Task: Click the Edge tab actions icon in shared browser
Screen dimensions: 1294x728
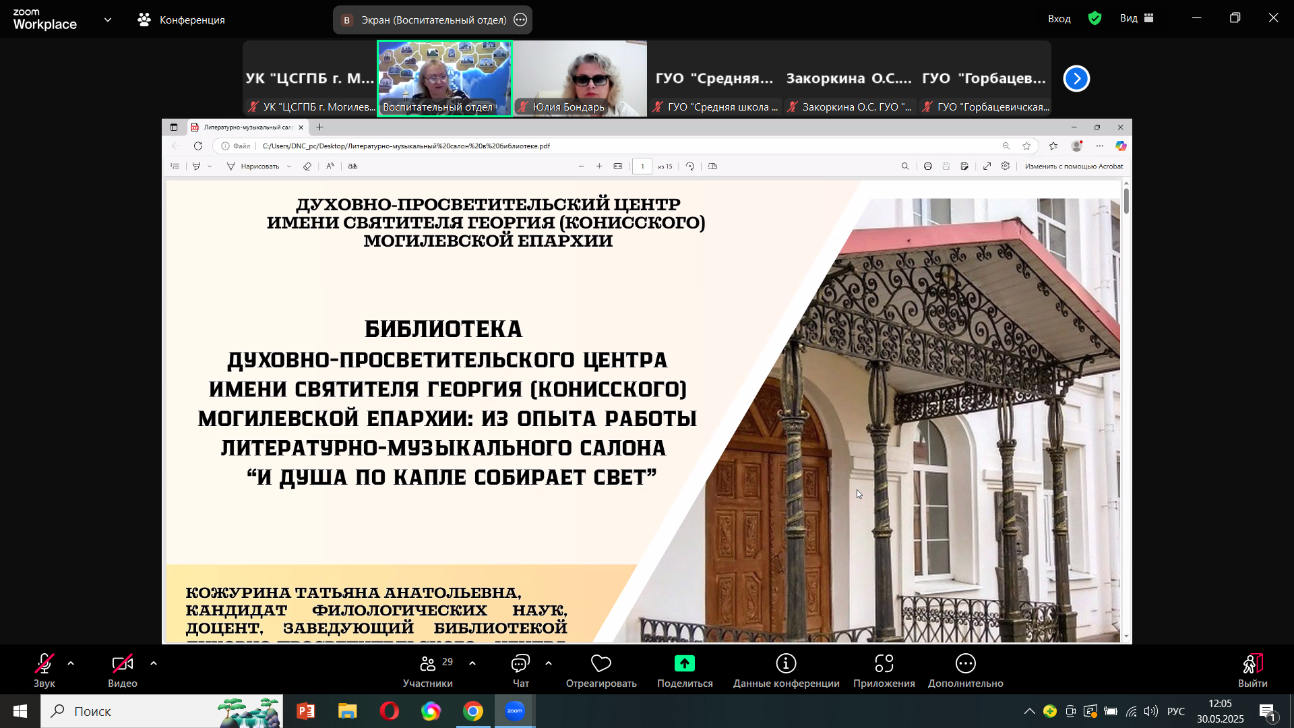Action: coord(174,127)
